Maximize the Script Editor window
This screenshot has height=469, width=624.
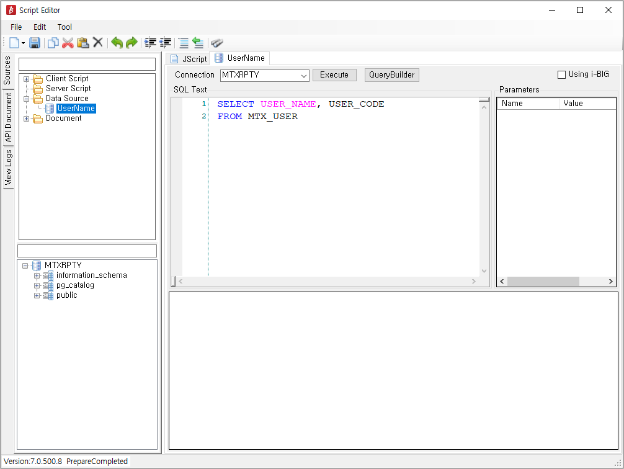tap(580, 10)
